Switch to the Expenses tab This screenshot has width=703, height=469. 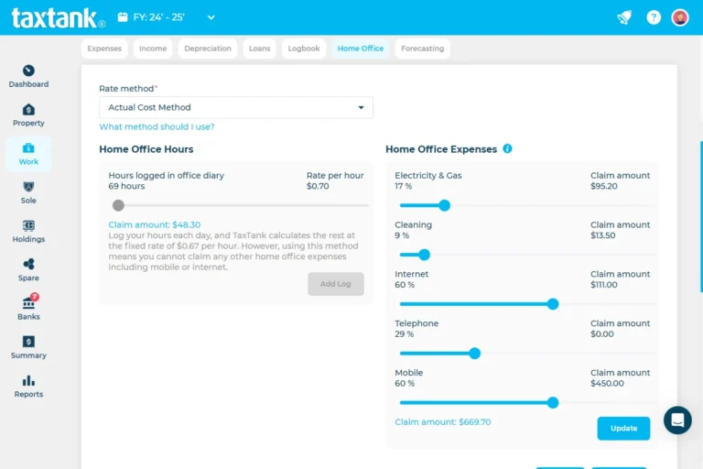pyautogui.click(x=104, y=49)
